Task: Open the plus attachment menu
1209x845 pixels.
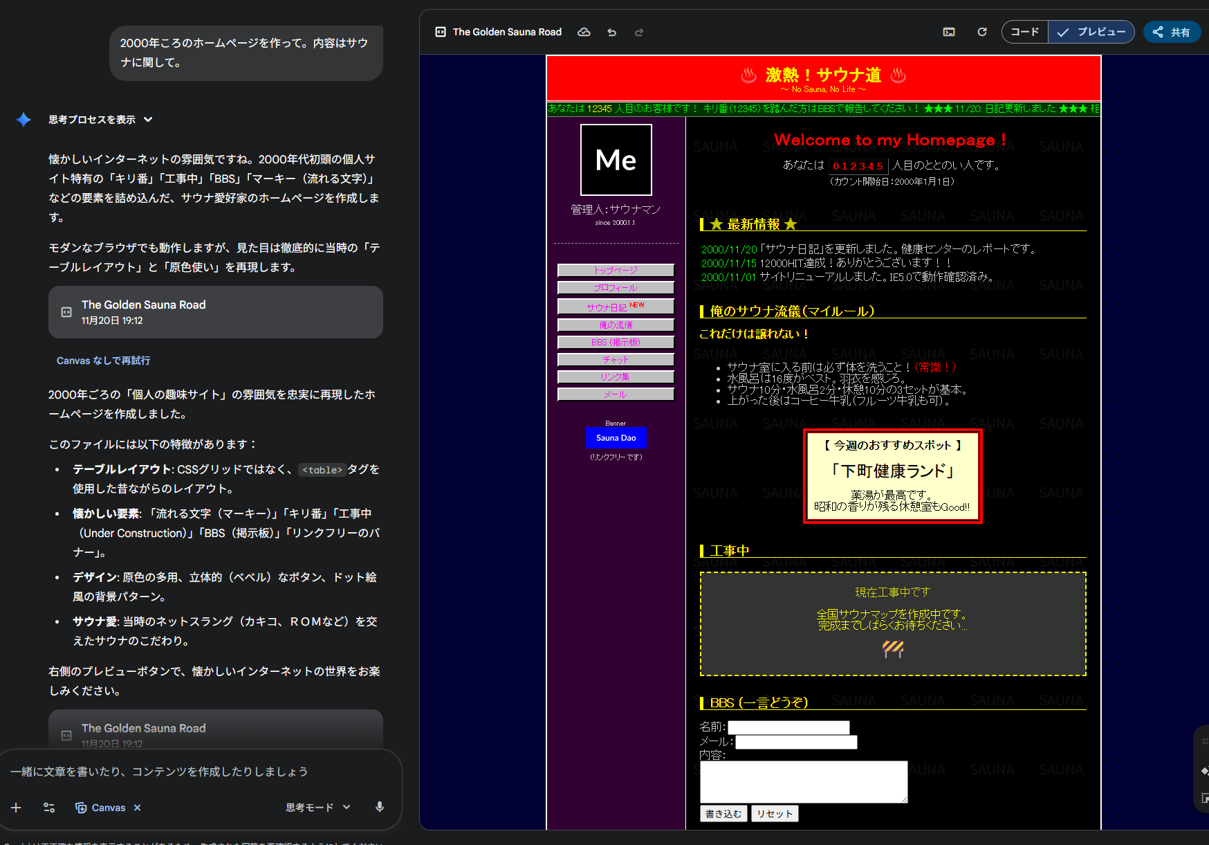Action: (17, 808)
